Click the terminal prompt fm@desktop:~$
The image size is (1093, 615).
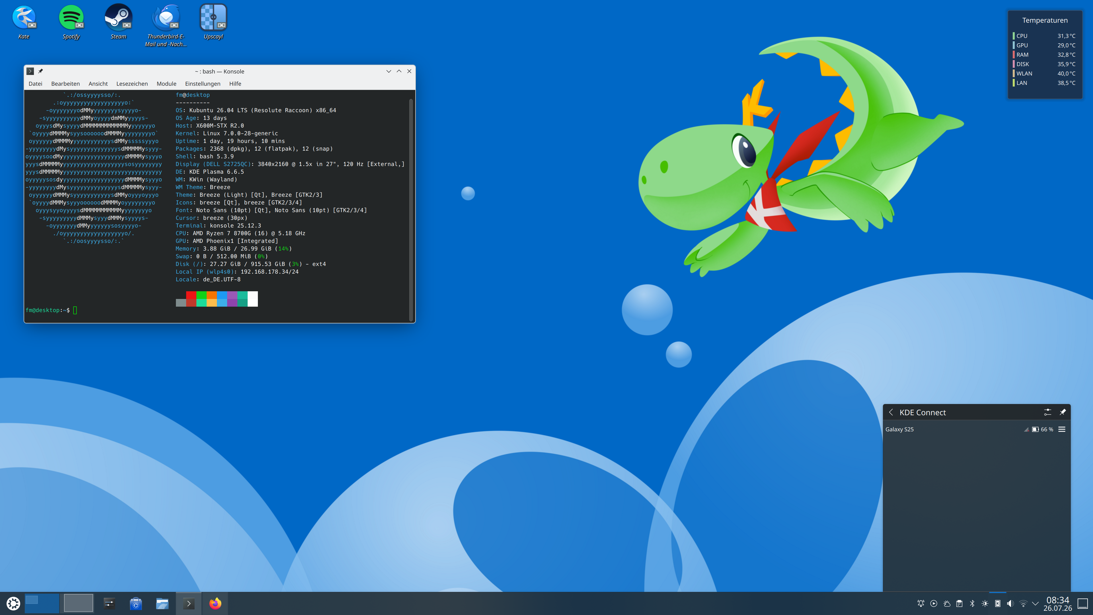point(48,310)
